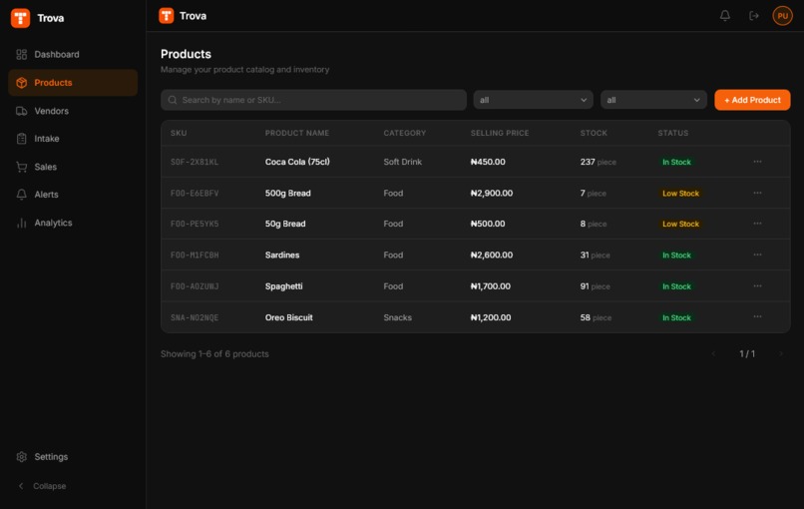Click SKU SOF-2X81KL
The width and height of the screenshot is (804, 509).
pyautogui.click(x=195, y=162)
